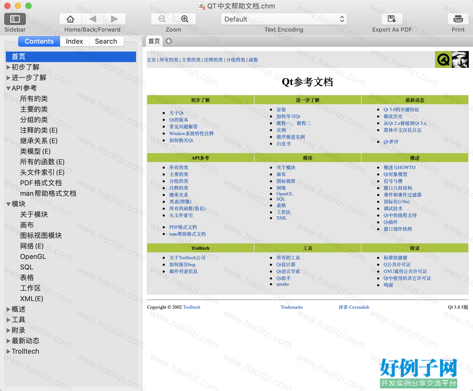Screen dimensions: 473x391
Task: Select PDF格式文档 in sidebar tree
Action: tap(41, 183)
